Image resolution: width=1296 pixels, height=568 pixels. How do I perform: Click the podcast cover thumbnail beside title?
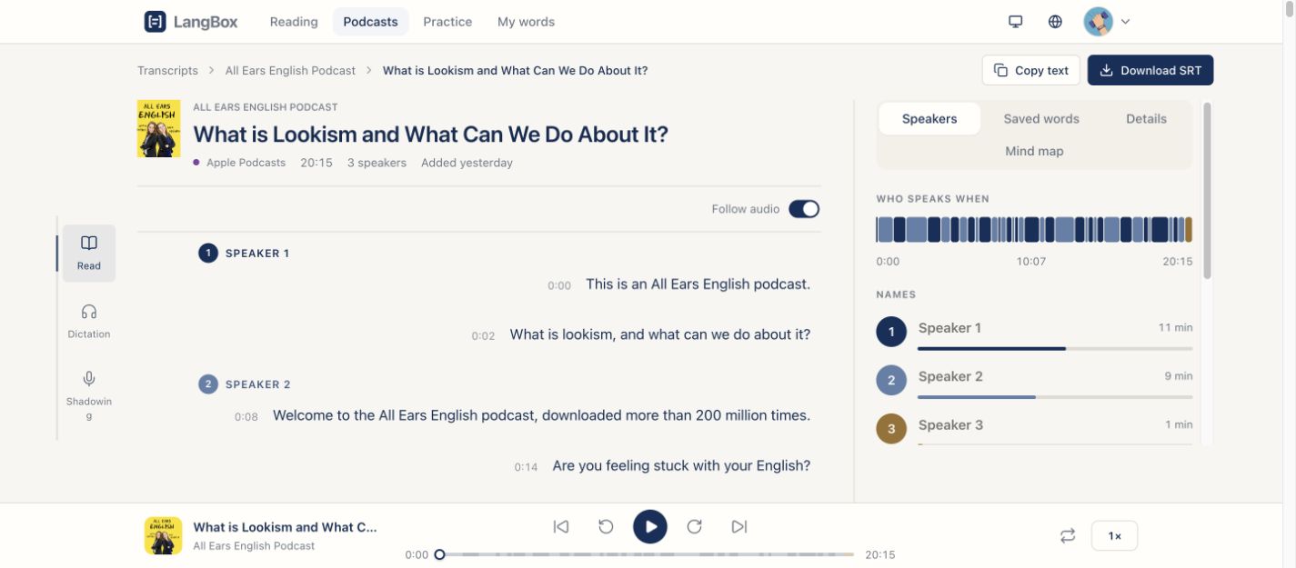158,128
